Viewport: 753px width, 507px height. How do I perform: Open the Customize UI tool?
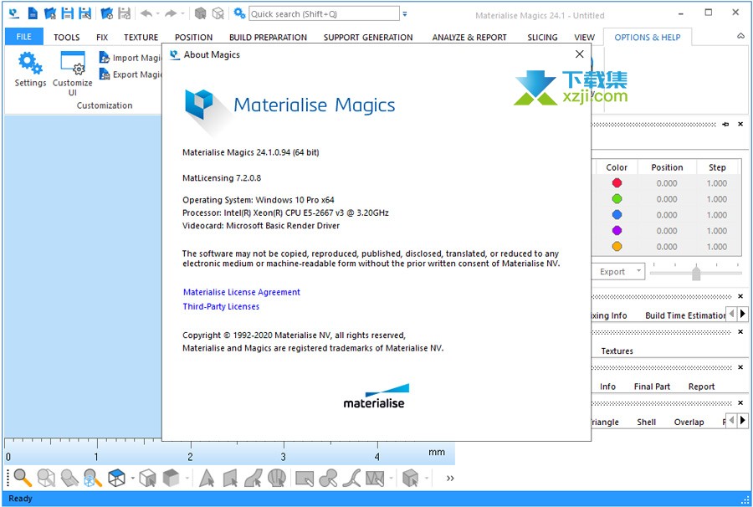pos(73,74)
